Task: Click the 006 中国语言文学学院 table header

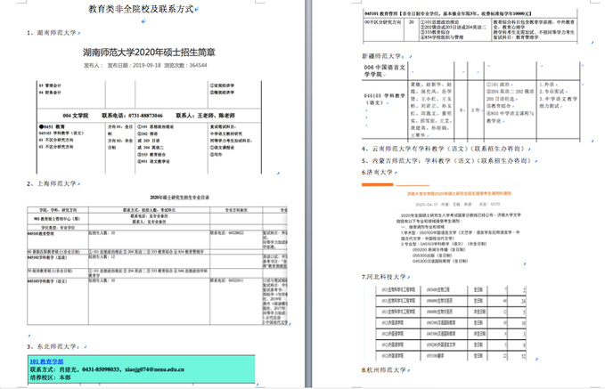Action: pyautogui.click(x=386, y=70)
